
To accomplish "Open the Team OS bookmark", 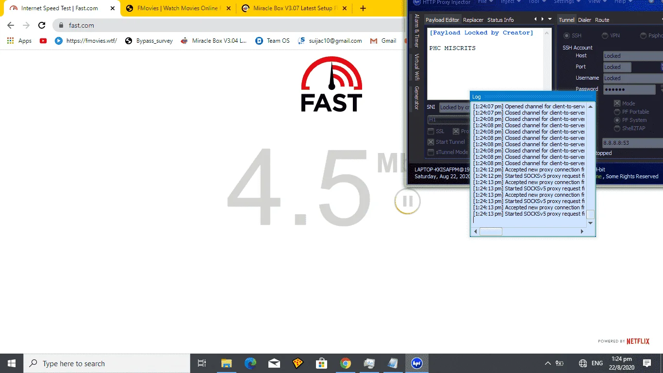I will pos(272,41).
